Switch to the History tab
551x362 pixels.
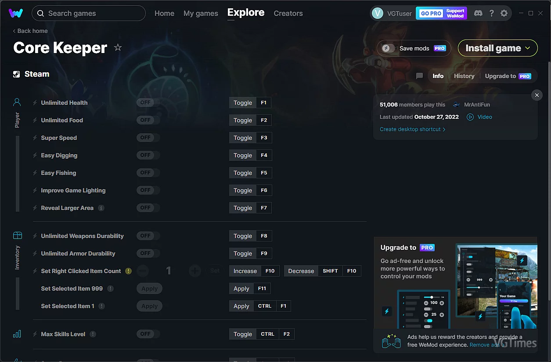464,76
